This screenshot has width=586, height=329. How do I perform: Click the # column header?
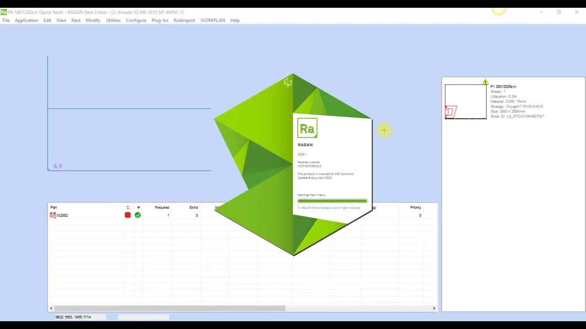[x=138, y=207]
